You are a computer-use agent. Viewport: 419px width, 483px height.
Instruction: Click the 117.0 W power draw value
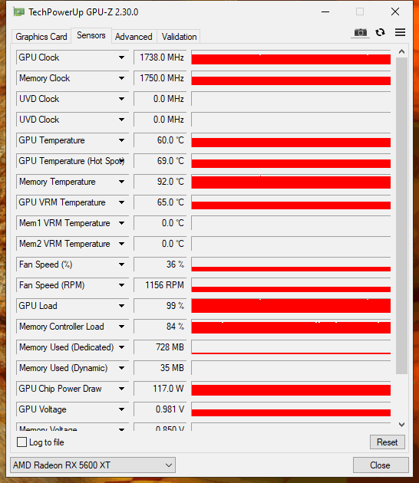[x=160, y=389]
